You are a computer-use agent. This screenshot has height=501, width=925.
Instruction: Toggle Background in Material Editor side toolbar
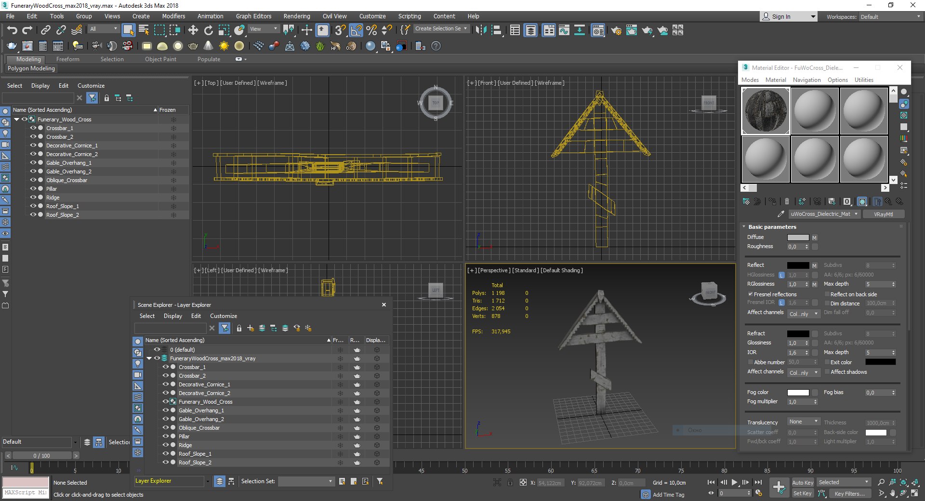tap(904, 115)
